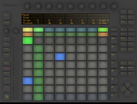The image size is (137, 104).
Task: Click the Octave Up button
Action: click(131, 50)
